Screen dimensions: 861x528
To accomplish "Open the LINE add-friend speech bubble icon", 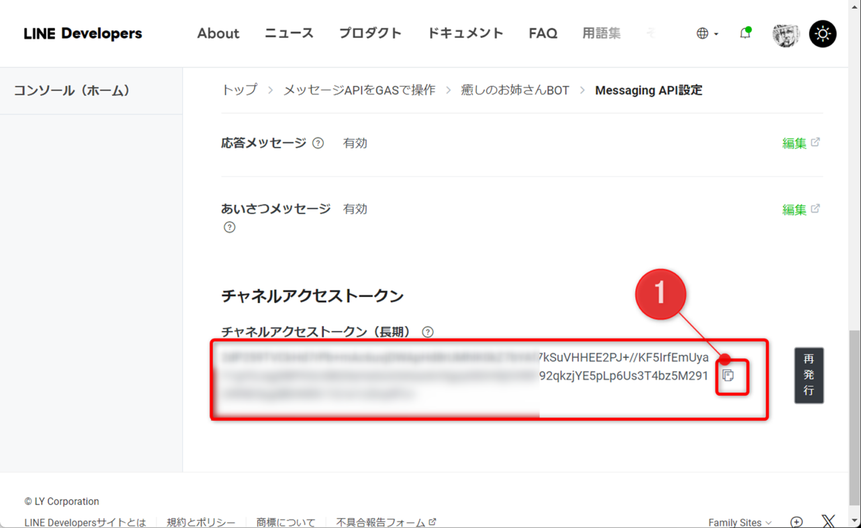I will (x=798, y=521).
